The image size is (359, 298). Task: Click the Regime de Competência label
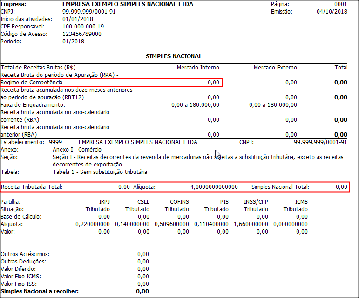pyautogui.click(x=31, y=83)
